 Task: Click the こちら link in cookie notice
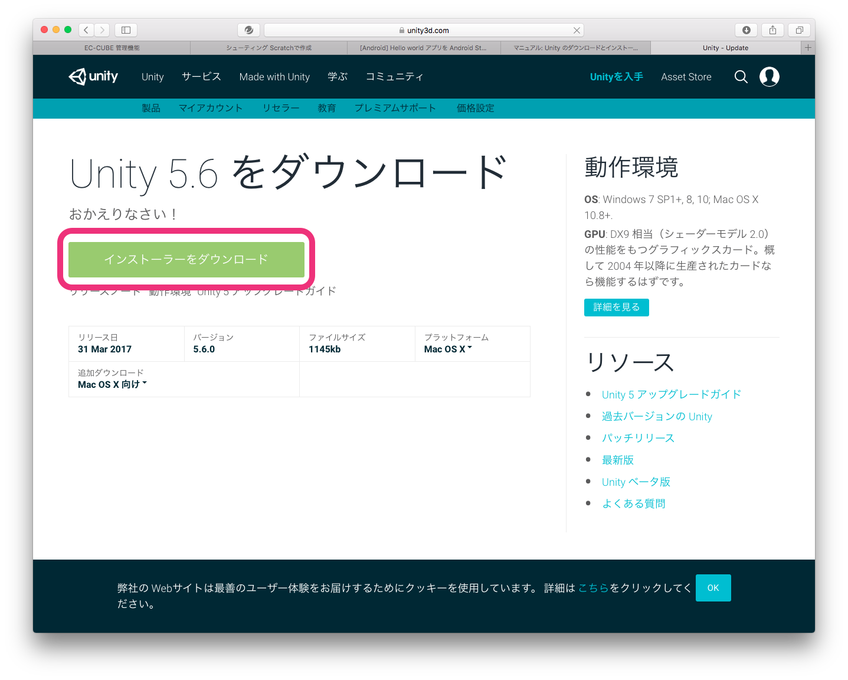[x=593, y=588]
